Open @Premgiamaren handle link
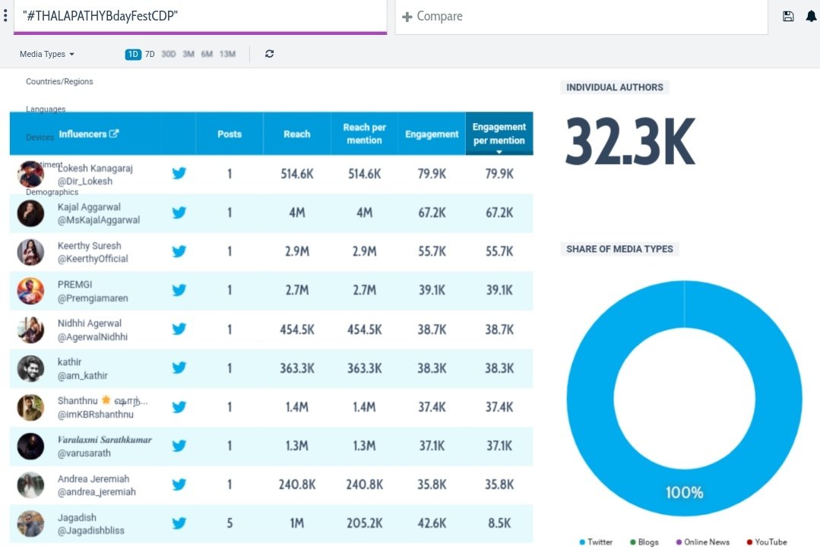The height and width of the screenshot is (549, 820). [x=93, y=298]
